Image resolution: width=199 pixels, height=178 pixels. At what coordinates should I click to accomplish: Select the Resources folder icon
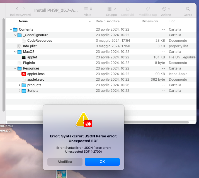point(20,68)
